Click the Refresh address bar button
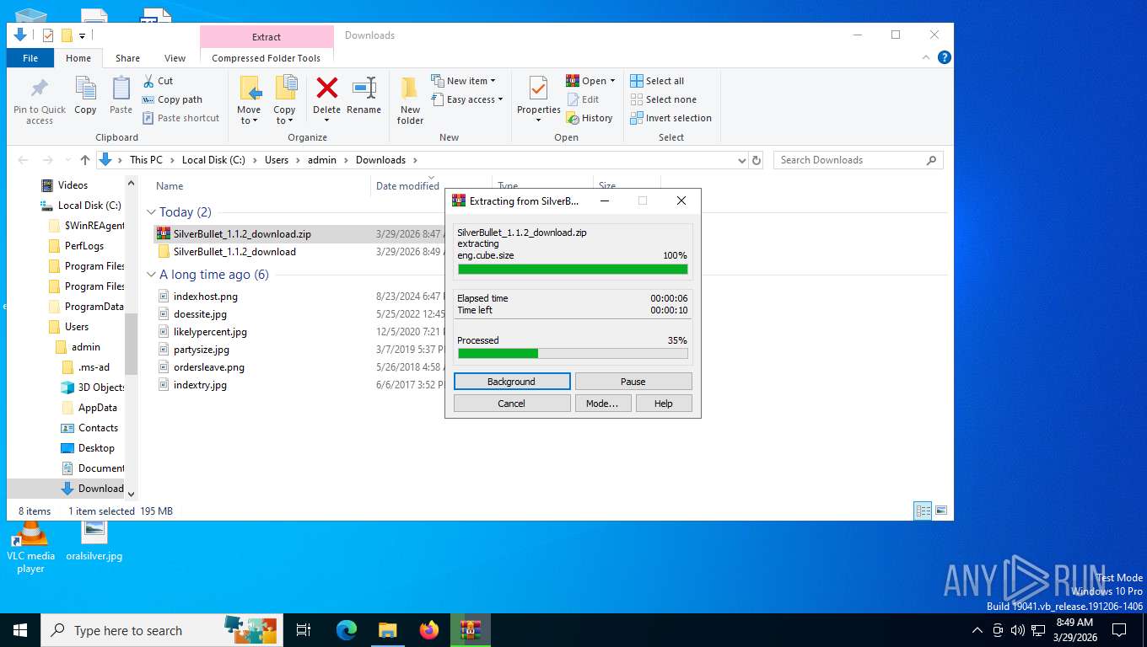This screenshot has width=1147, height=647. (x=757, y=160)
